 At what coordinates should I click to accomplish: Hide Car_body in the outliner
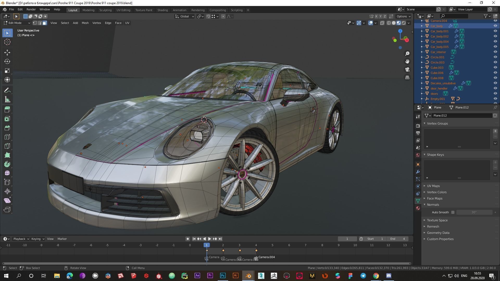click(x=495, y=26)
